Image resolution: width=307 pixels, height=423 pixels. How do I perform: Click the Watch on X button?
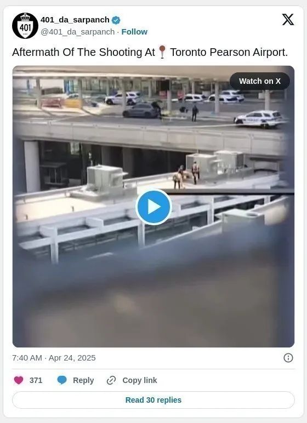point(260,81)
